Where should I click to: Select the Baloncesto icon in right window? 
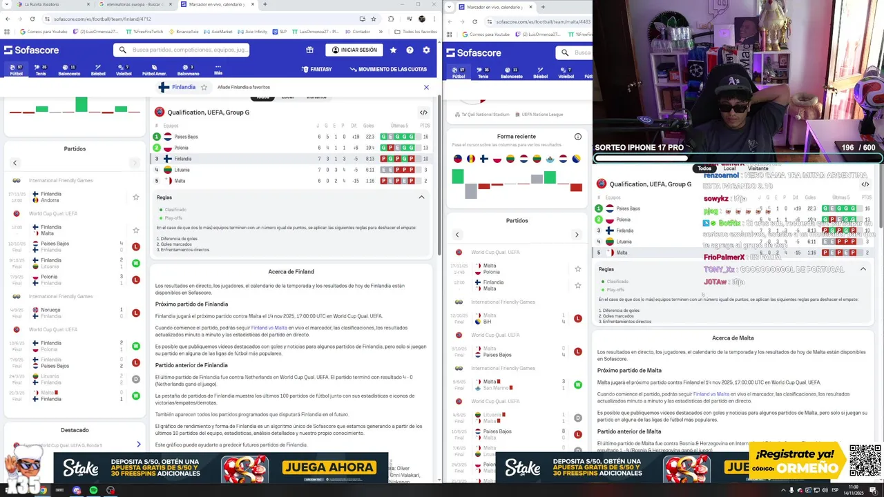point(511,73)
